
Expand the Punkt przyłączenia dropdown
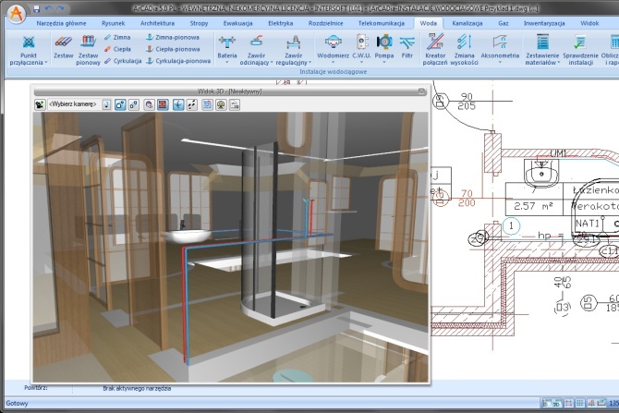coord(46,63)
